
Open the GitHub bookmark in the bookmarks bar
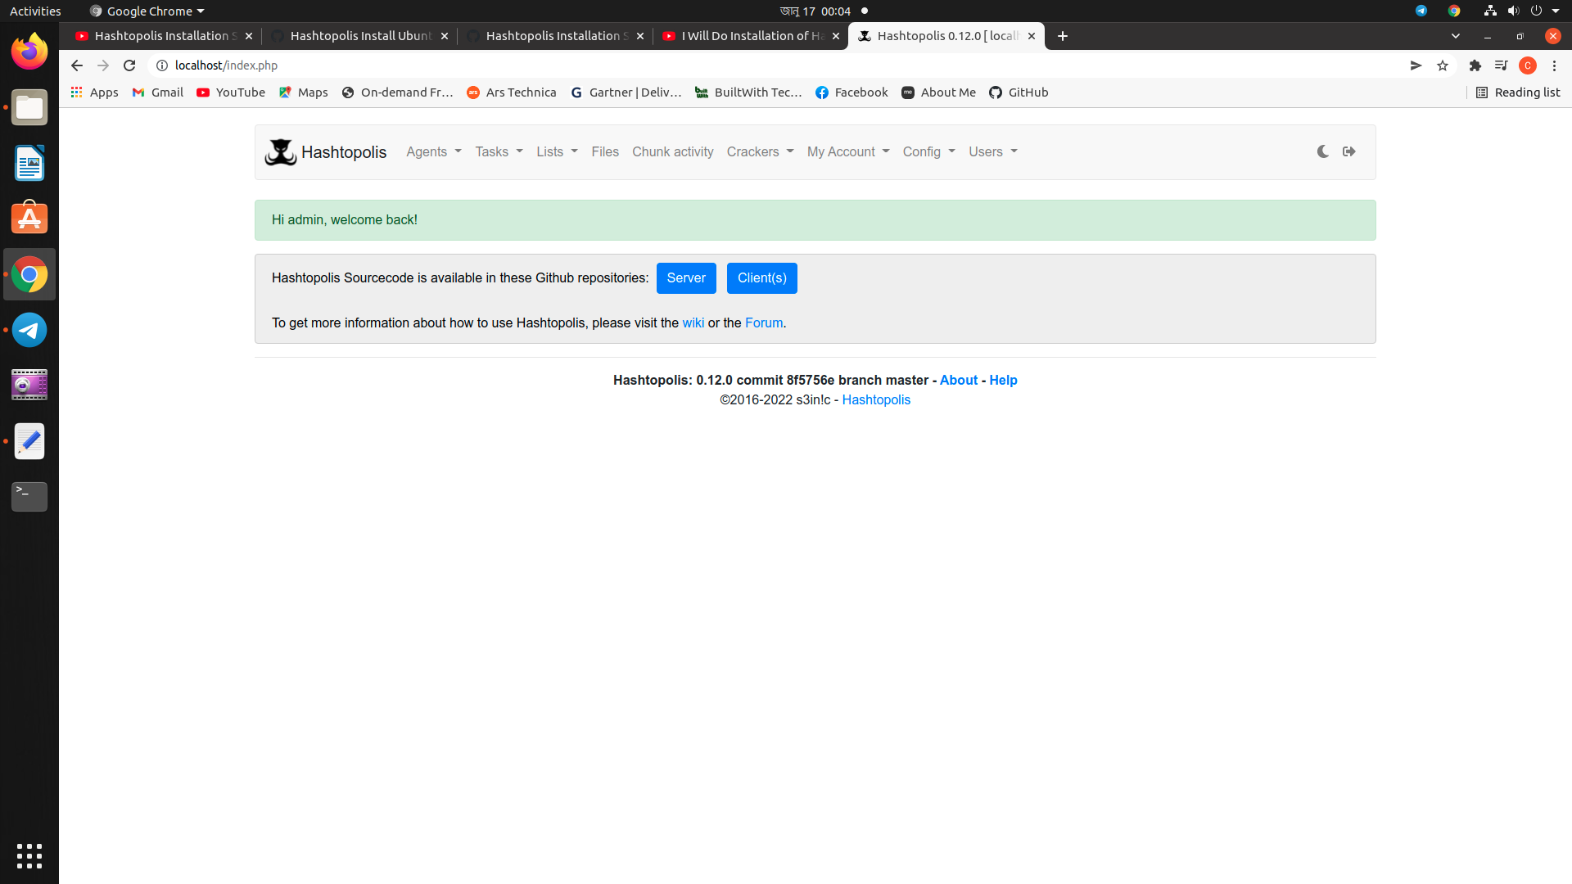(x=1018, y=92)
